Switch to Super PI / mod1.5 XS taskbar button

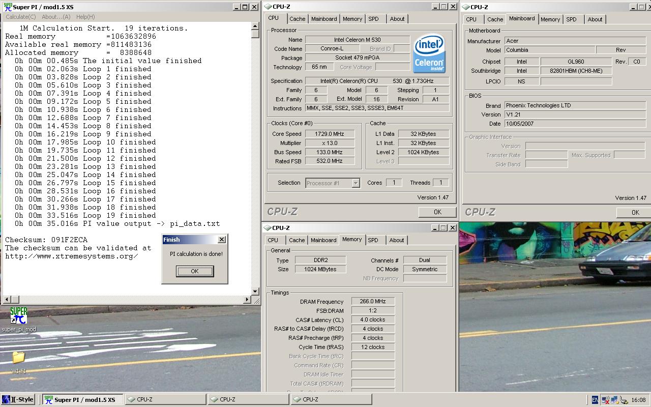click(82, 399)
